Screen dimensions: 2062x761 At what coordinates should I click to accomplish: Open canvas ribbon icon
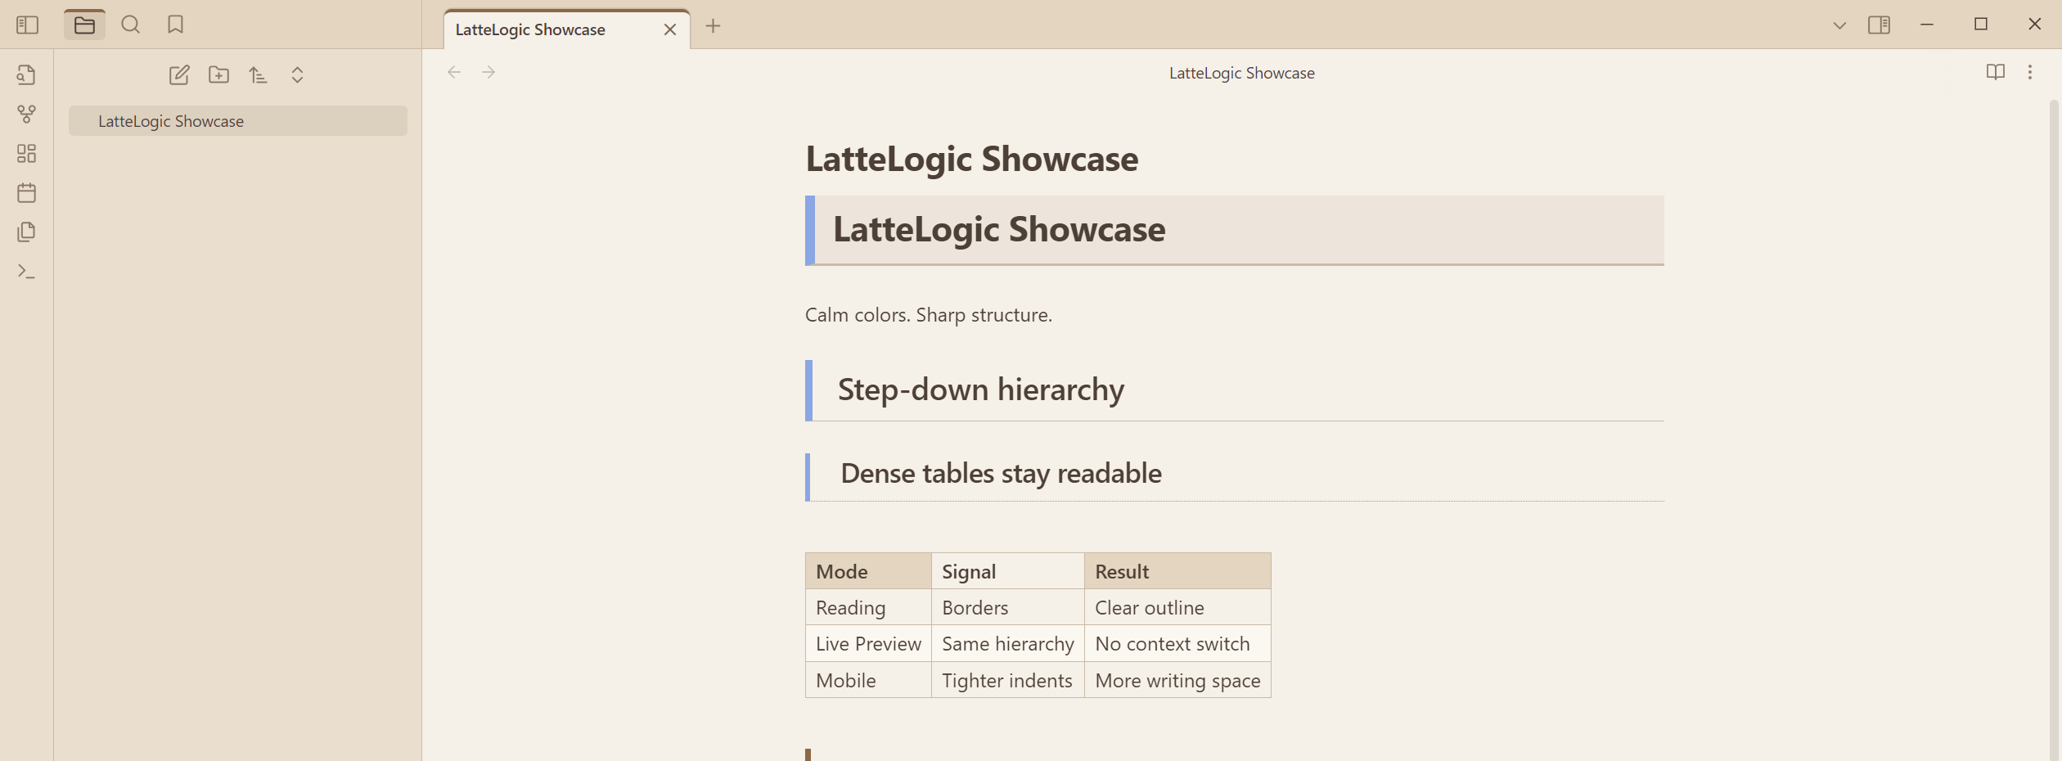point(26,154)
